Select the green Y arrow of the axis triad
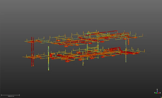The width and height of the screenshot is (162, 98). (156, 93)
